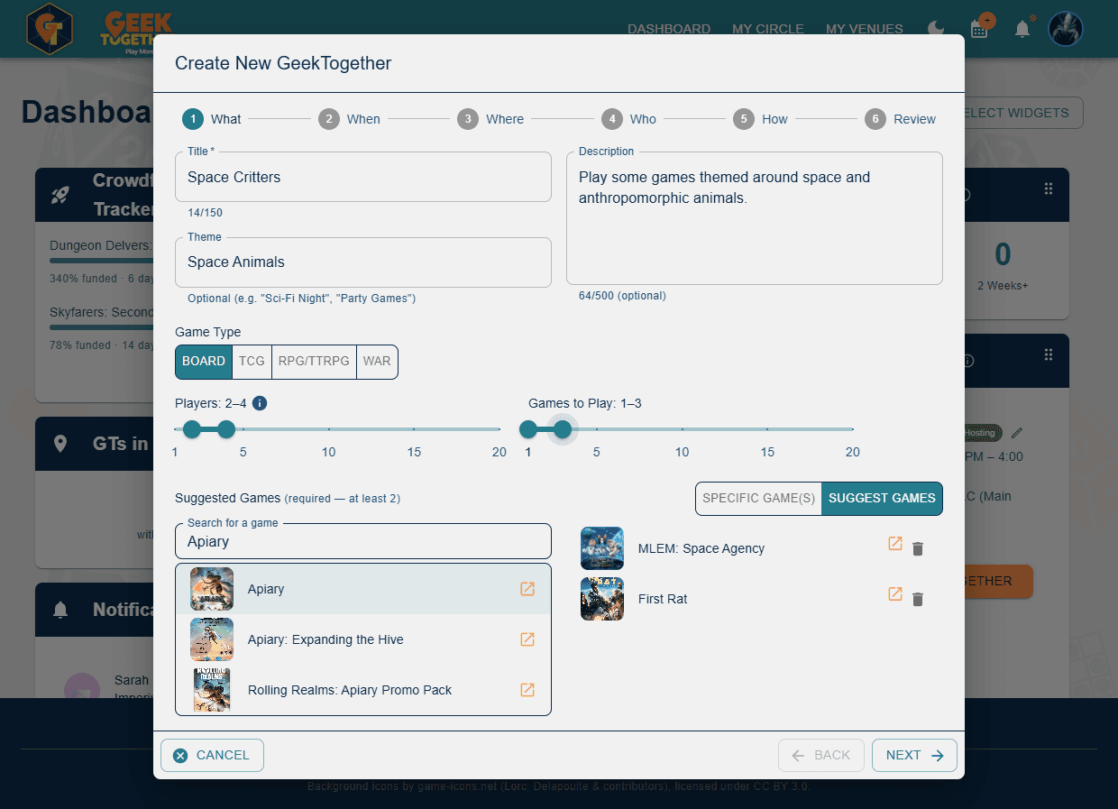
Task: Open external link for MLEM: Space Agency
Action: 895,544
